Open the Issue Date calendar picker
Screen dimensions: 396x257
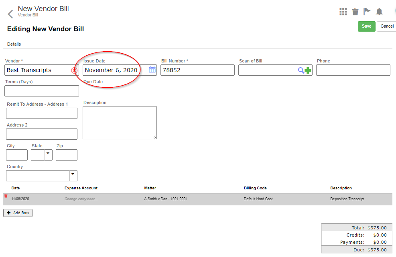pos(152,70)
